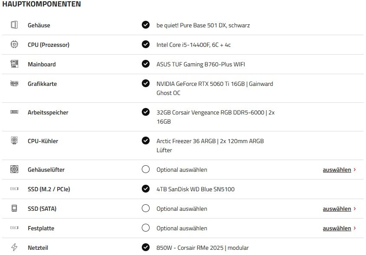This screenshot has height=255, width=366.
Task: Click the Gehäuse case icon
Action: 14,25
